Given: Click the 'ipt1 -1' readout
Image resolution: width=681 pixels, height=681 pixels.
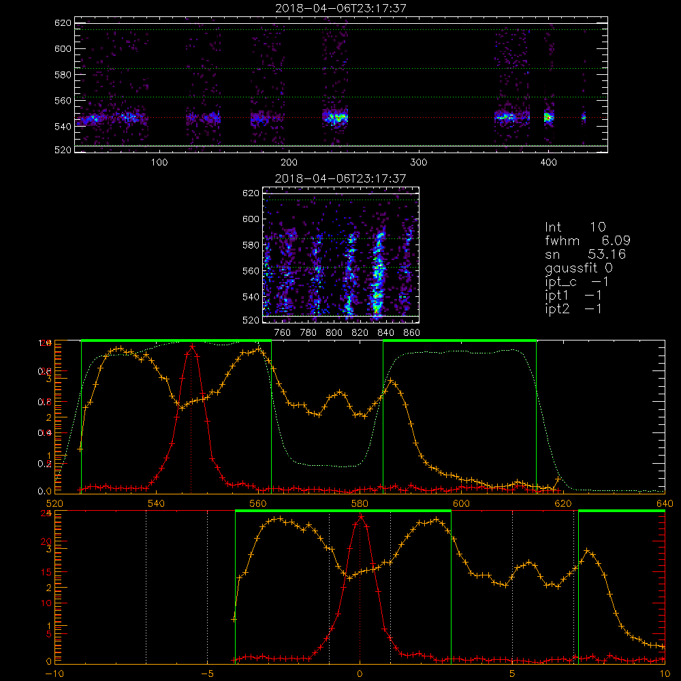Looking at the screenshot, I should 573,296.
